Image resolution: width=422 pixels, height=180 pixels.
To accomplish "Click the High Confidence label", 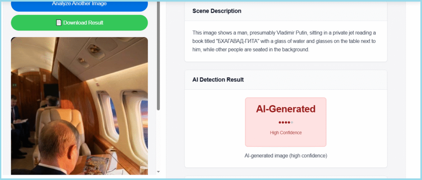I will point(286,133).
